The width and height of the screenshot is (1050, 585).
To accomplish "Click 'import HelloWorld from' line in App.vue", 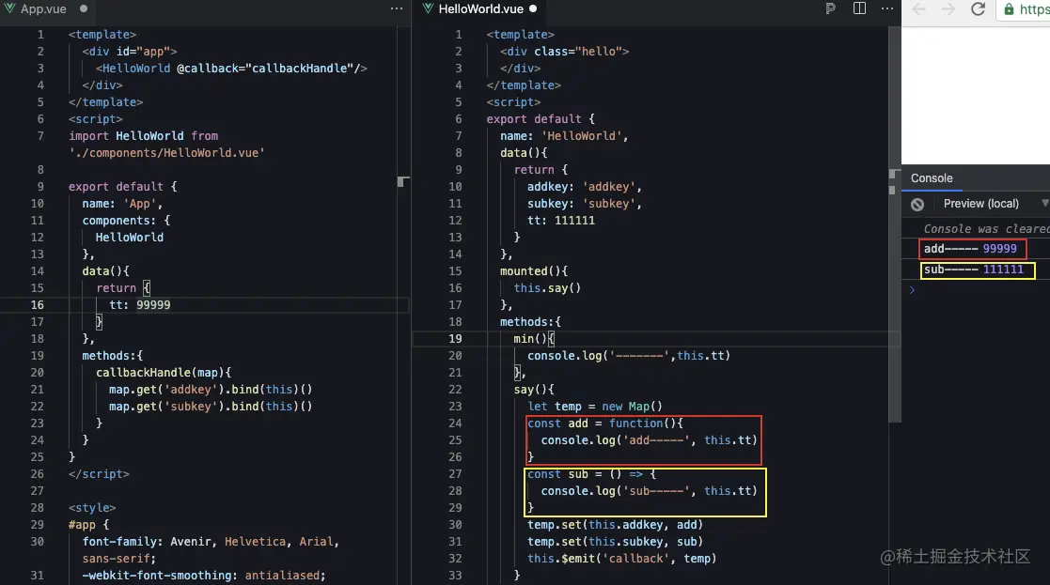I will [143, 136].
